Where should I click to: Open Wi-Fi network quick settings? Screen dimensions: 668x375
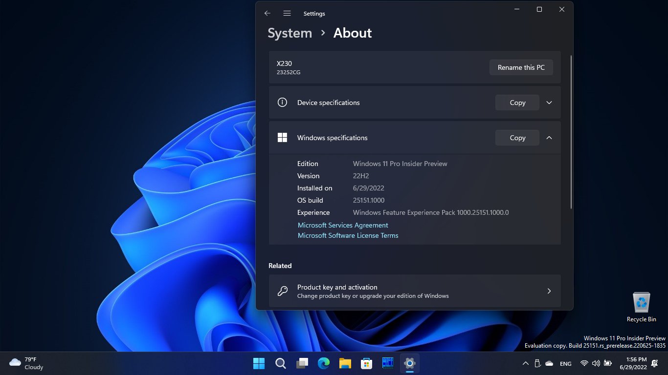coord(584,363)
